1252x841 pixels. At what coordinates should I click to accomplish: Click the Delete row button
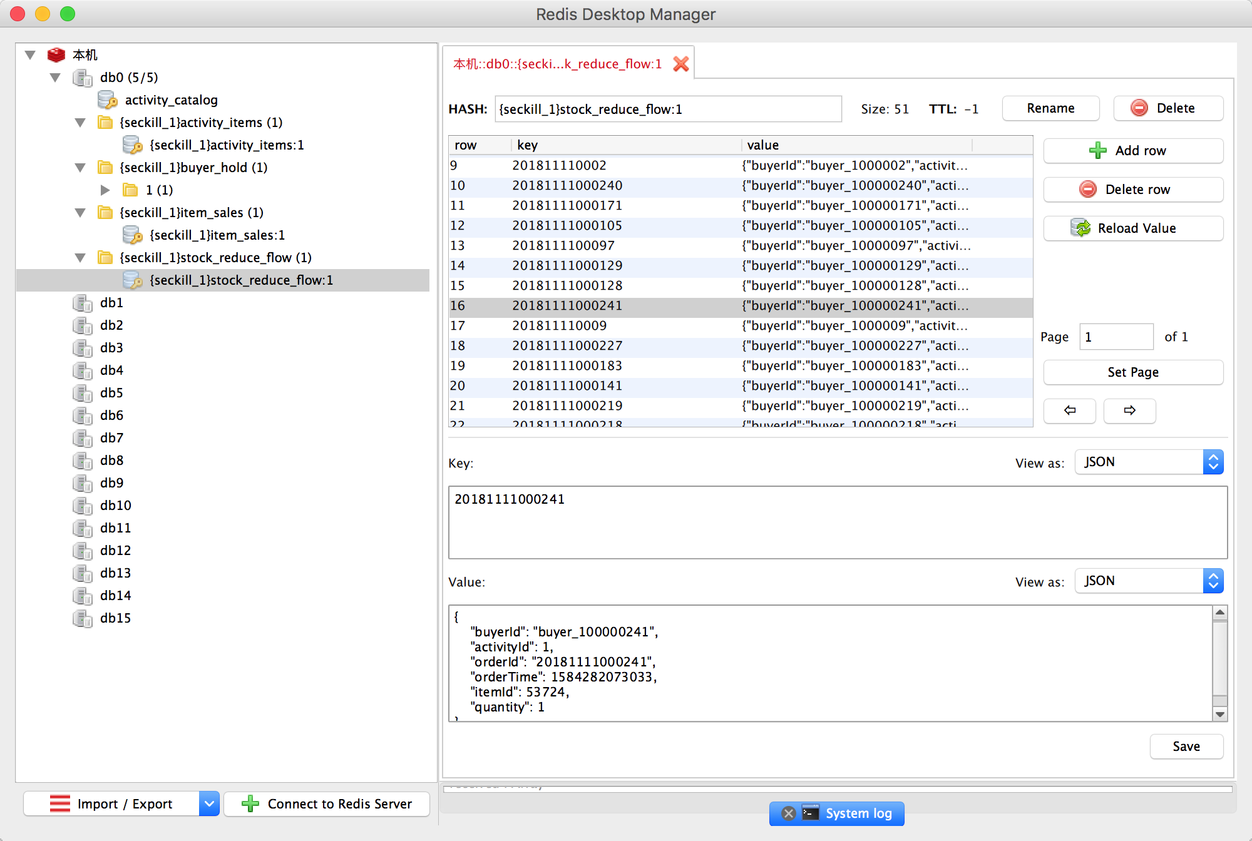pyautogui.click(x=1133, y=190)
